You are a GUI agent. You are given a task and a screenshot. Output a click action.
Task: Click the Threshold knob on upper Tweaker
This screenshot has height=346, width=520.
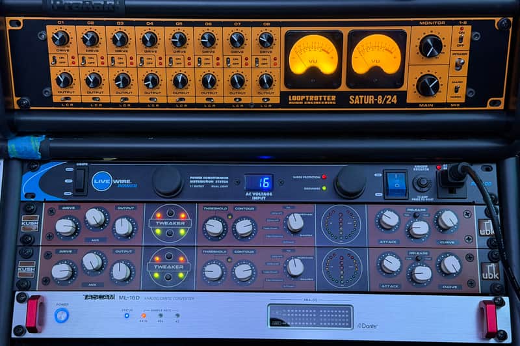click(x=214, y=227)
